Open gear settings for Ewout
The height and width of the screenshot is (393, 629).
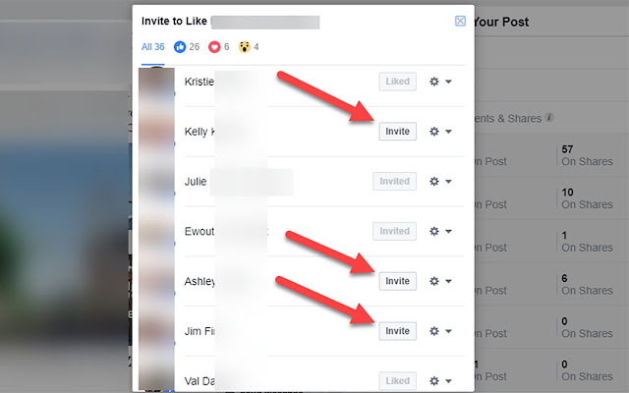434,231
